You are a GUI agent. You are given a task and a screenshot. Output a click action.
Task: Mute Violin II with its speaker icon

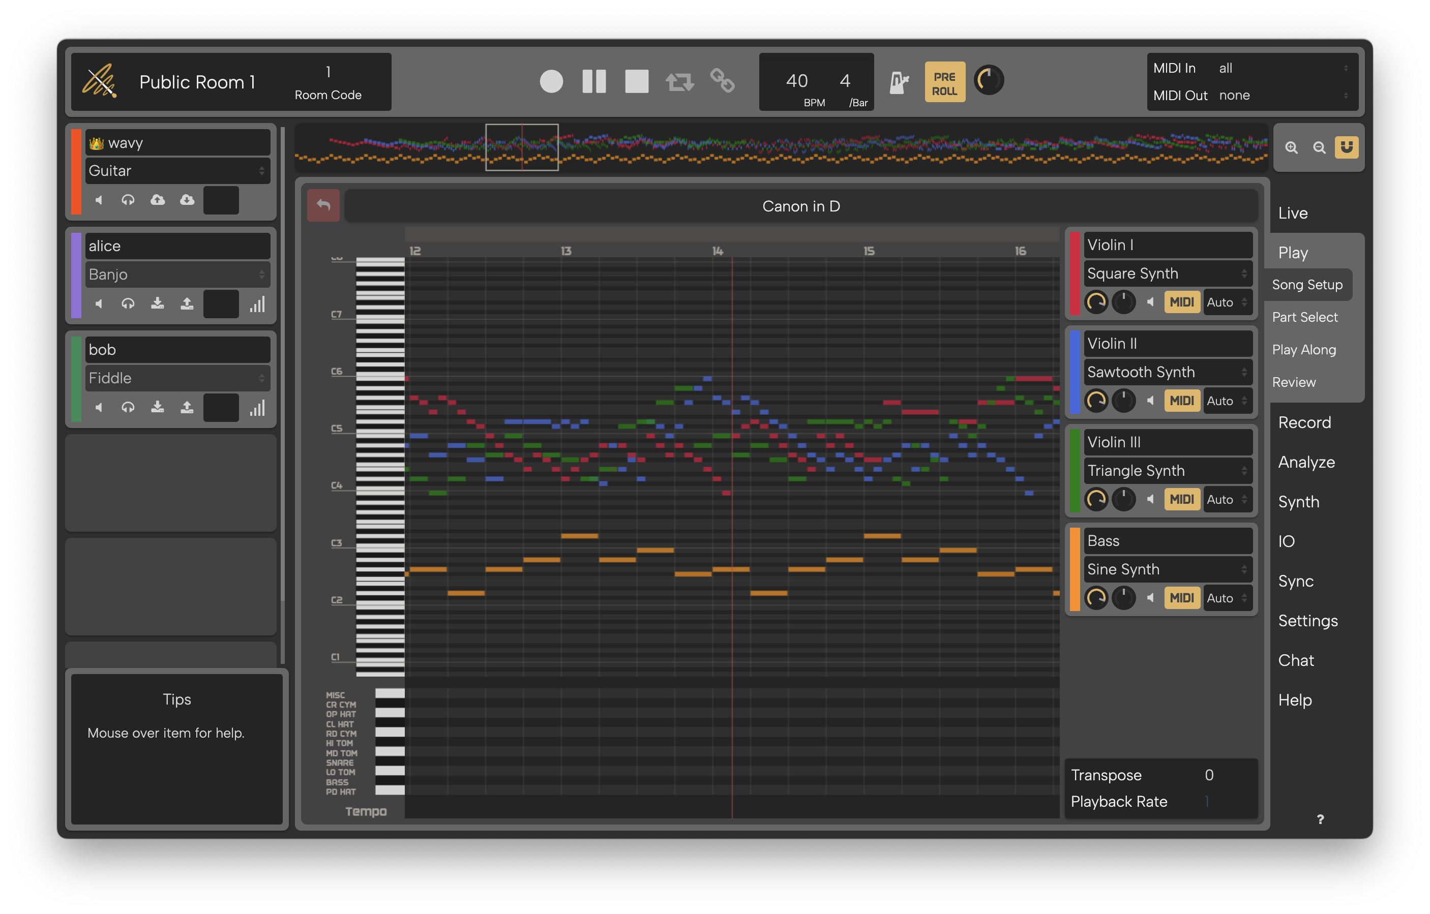coord(1150,401)
